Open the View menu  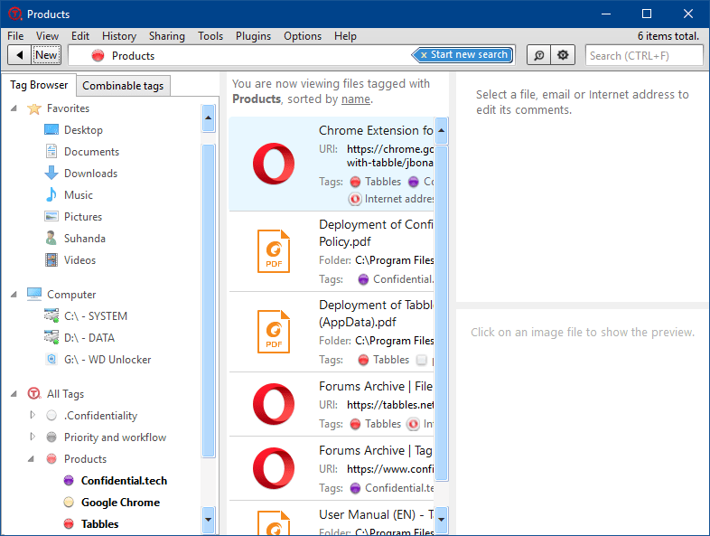tap(47, 36)
